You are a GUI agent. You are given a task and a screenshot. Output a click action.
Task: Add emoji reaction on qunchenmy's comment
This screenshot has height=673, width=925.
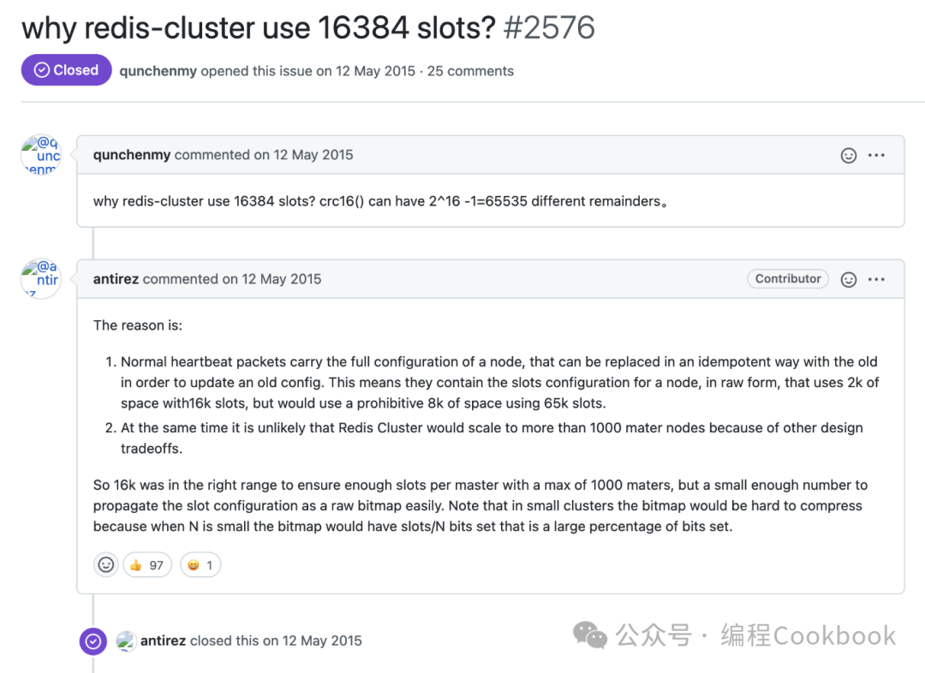click(x=849, y=155)
